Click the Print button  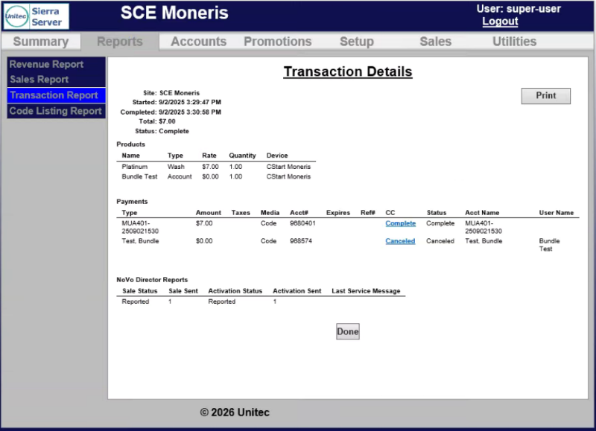point(545,96)
